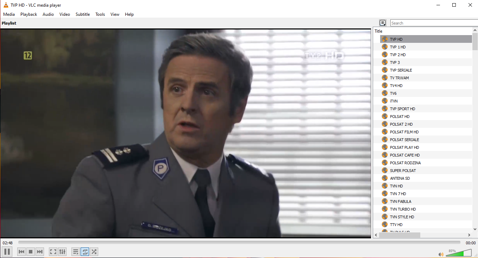Image resolution: width=478 pixels, height=258 pixels.
Task: Open the Video menu
Action: pyautogui.click(x=65, y=14)
